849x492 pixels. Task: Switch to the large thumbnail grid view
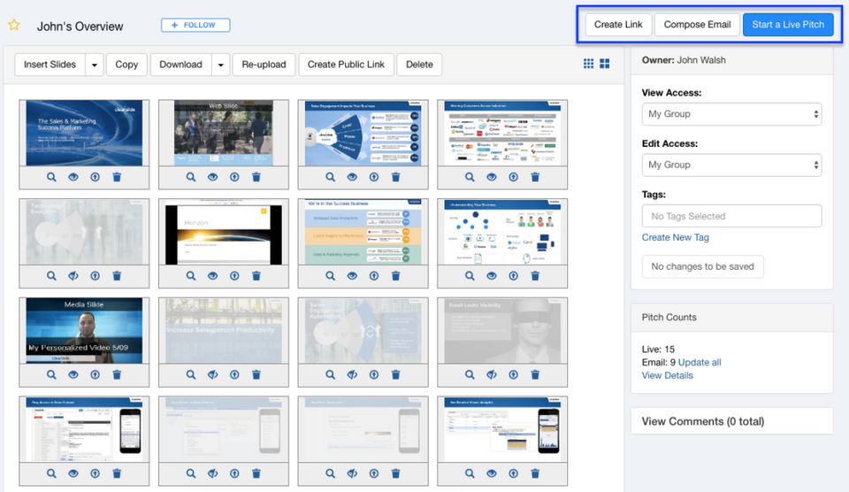605,64
